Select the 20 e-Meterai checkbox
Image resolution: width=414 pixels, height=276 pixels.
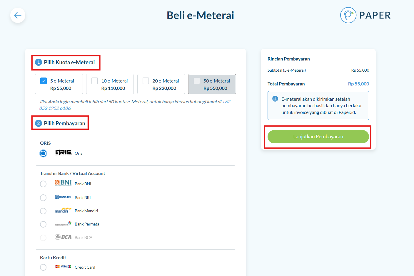[146, 81]
